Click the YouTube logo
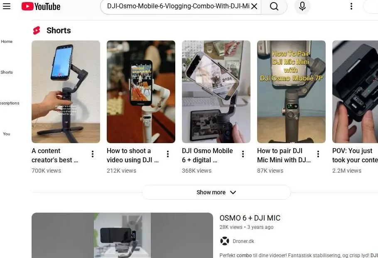The image size is (378, 258). 41,6
